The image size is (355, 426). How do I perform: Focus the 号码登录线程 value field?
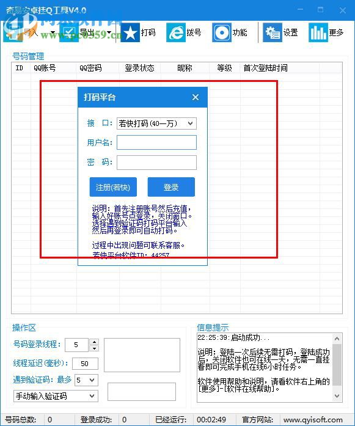click(x=77, y=345)
